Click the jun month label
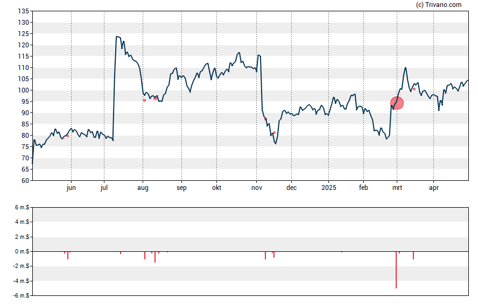 [x=71, y=188]
